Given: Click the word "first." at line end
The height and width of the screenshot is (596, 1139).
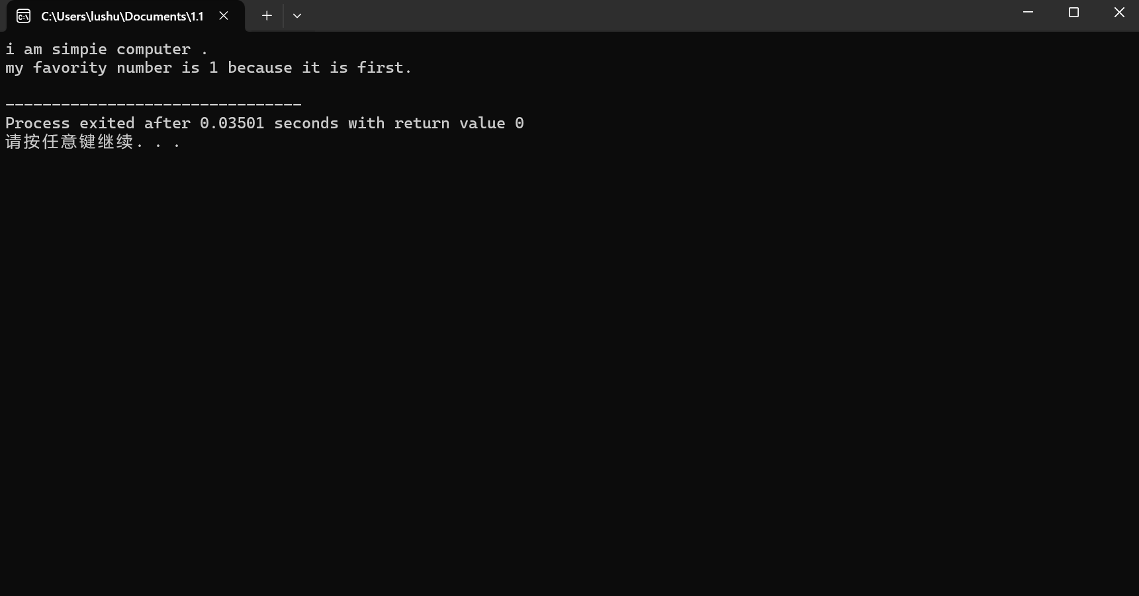Looking at the screenshot, I should (x=385, y=67).
